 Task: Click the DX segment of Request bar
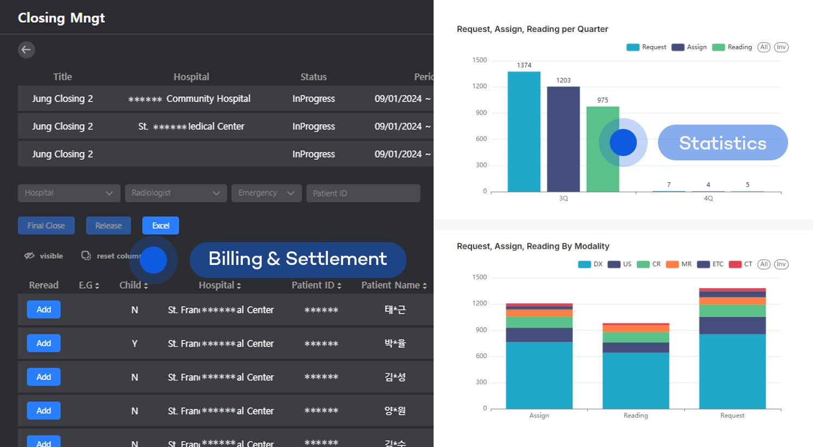point(732,371)
